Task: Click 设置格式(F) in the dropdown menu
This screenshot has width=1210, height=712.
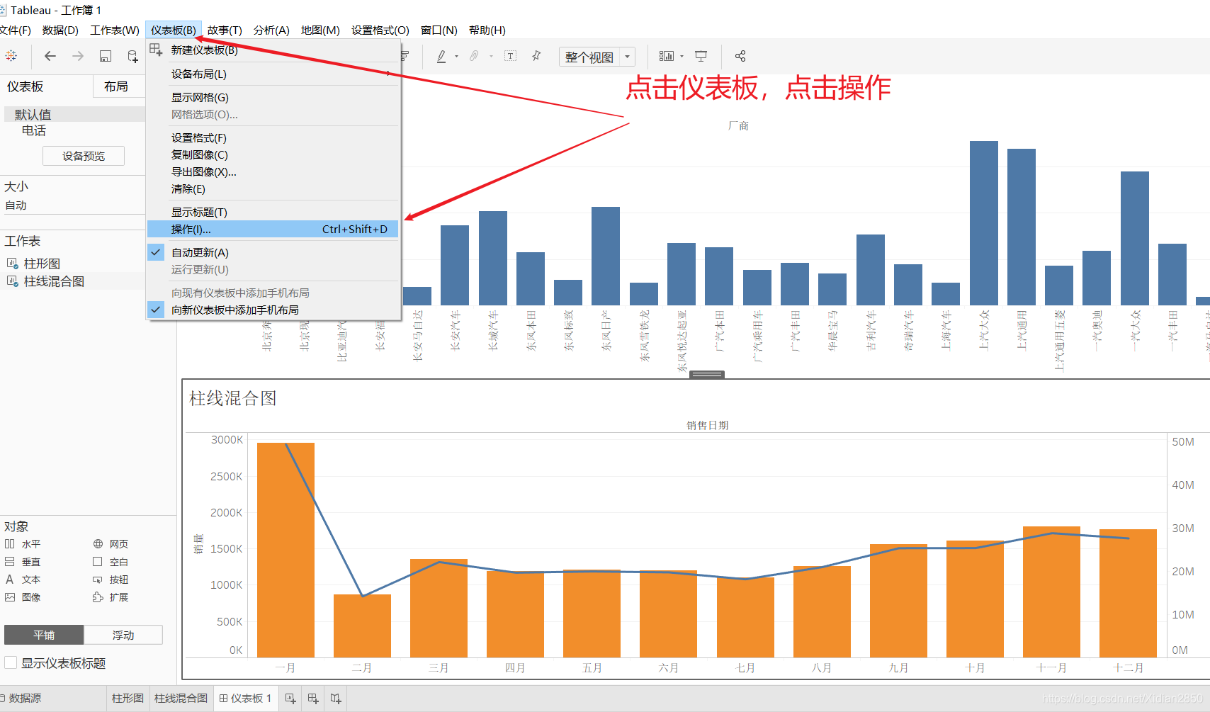Action: (x=272, y=137)
